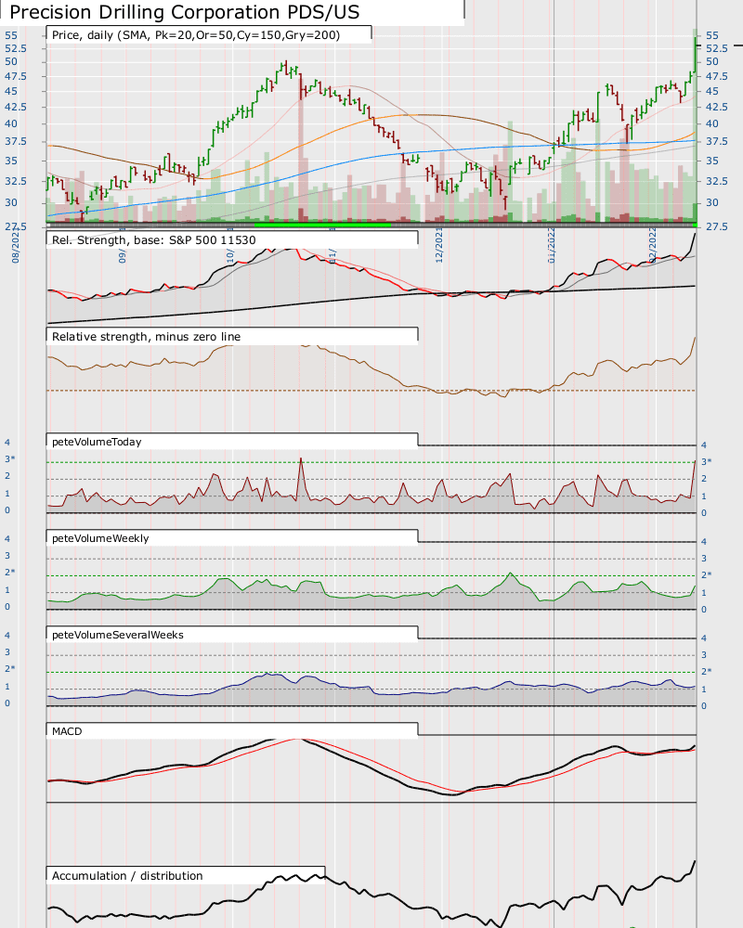The image size is (743, 928).
Task: Click the peteVolumeToday panel label
Action: click(x=97, y=442)
